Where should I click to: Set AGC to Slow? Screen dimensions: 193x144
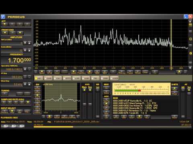[x=106, y=113]
